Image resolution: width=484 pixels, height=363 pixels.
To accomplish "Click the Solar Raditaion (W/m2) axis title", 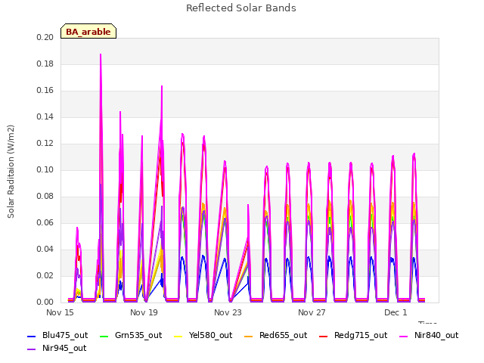I will click(11, 172).
